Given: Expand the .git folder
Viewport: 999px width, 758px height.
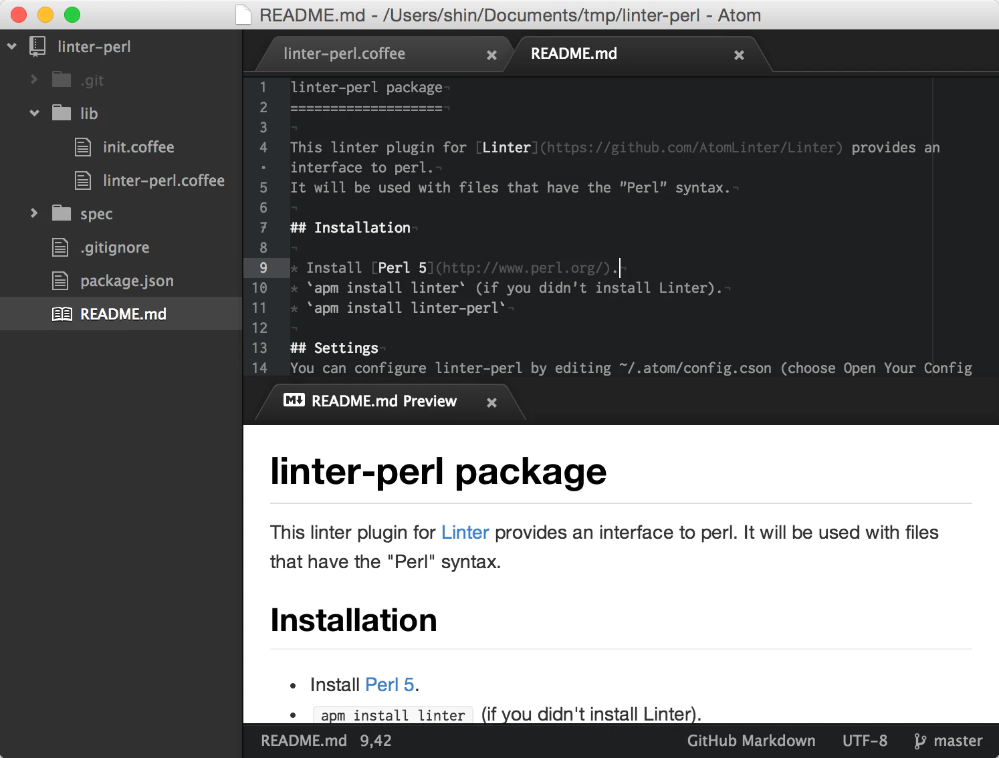Looking at the screenshot, I should [34, 80].
